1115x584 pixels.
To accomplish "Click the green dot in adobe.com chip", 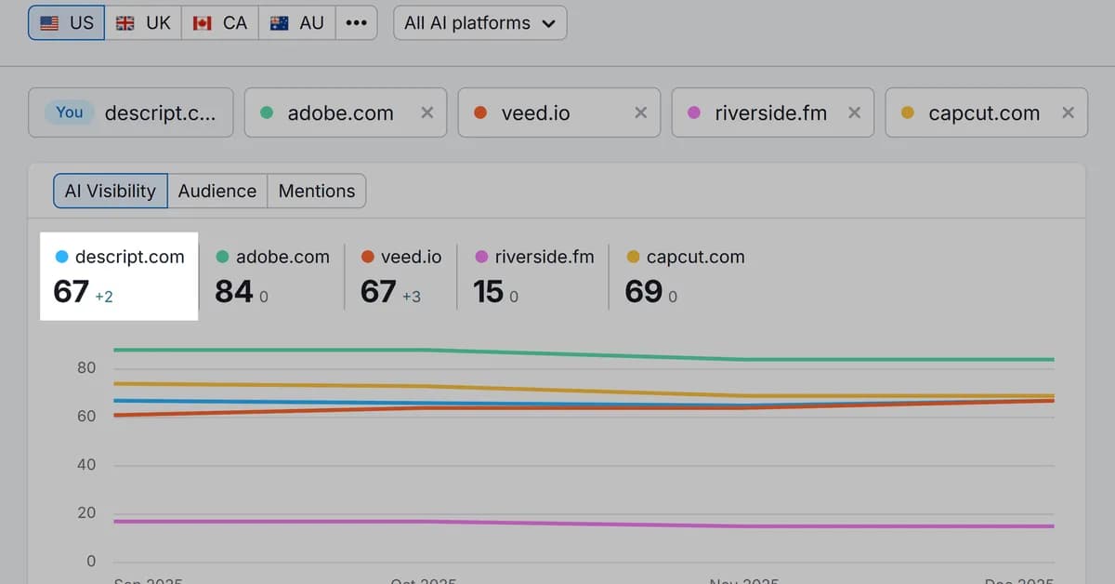I will point(267,113).
